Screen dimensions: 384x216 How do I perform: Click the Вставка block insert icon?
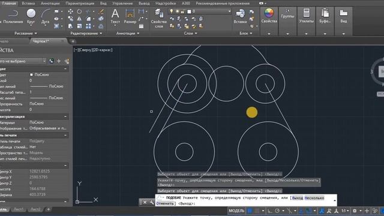coord(240,16)
